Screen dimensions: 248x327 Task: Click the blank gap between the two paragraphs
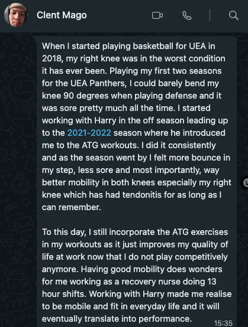click(136, 220)
